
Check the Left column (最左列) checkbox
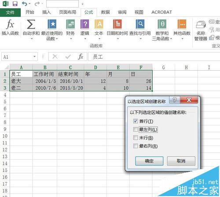pyautogui.click(x=136, y=129)
